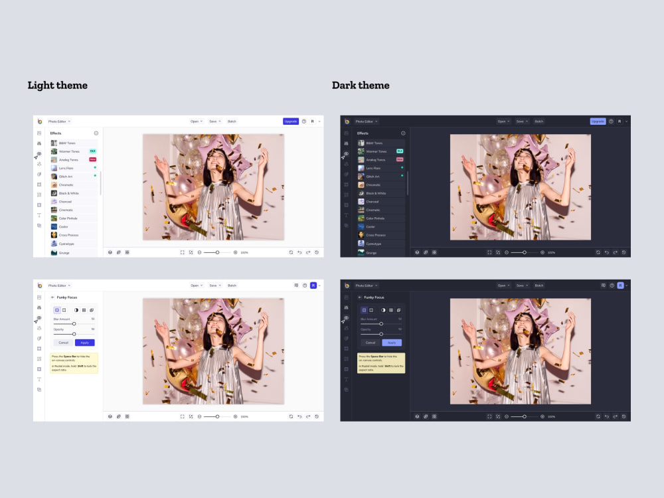Click the info icon in dark theme Effects panel
664x498 pixels.
click(x=403, y=133)
